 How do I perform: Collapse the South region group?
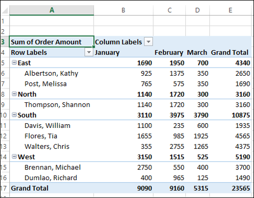point(14,115)
